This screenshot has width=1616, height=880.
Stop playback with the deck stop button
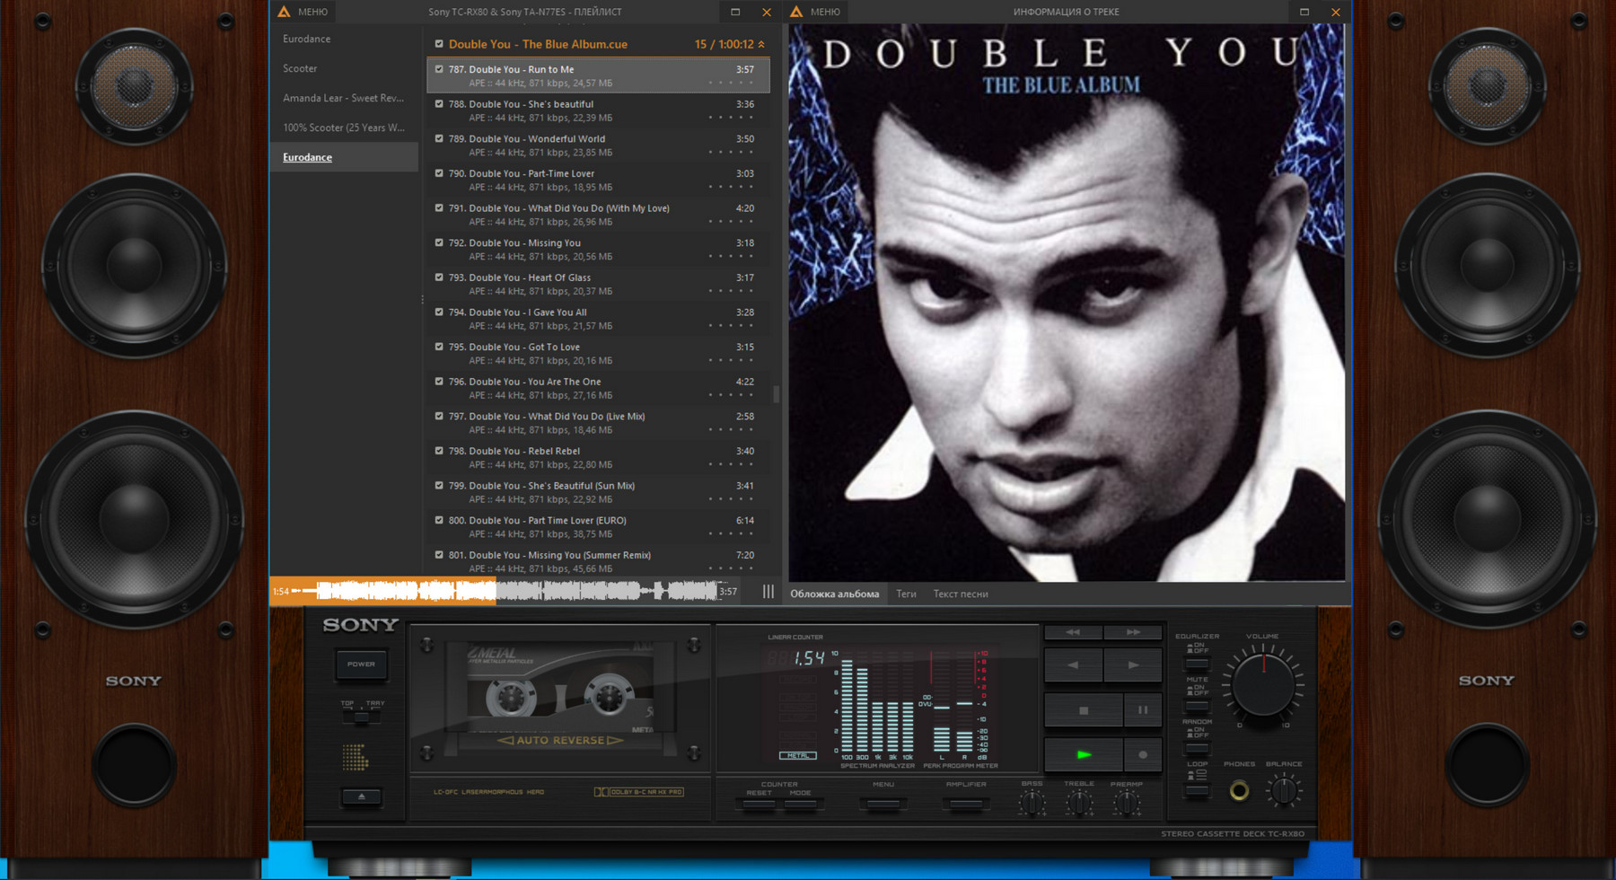point(1083,710)
